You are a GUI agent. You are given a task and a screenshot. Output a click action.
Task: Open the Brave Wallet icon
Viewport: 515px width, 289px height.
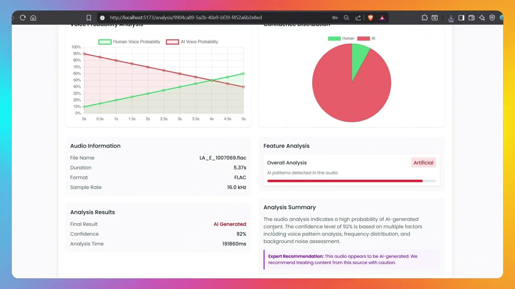[472, 18]
